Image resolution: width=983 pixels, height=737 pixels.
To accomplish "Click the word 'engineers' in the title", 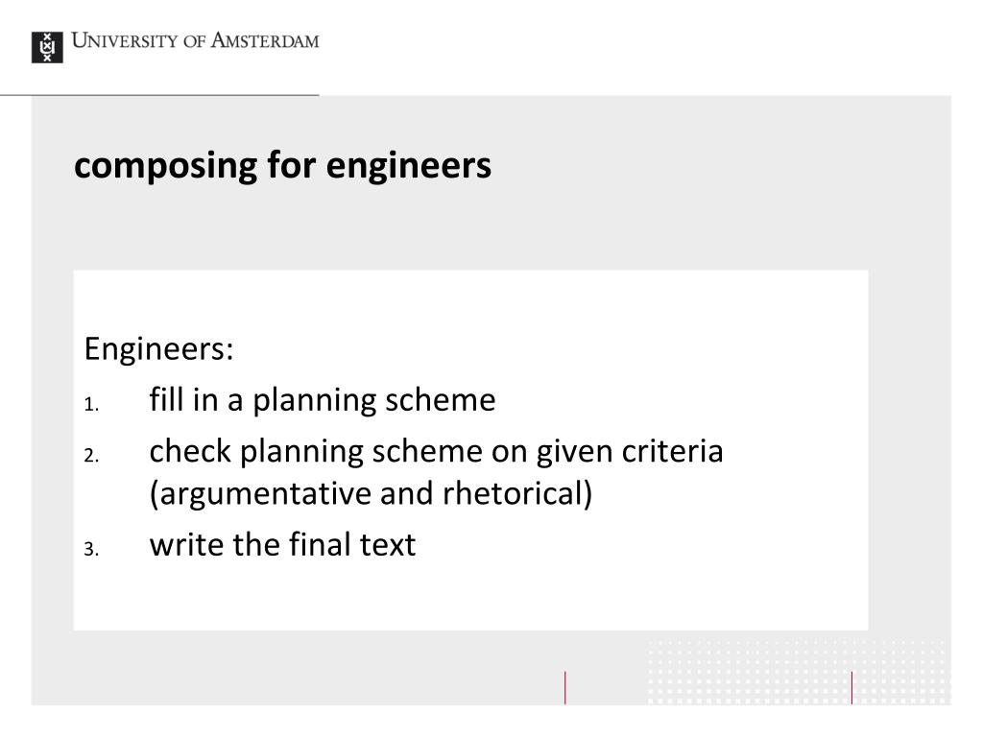I will (x=409, y=167).
